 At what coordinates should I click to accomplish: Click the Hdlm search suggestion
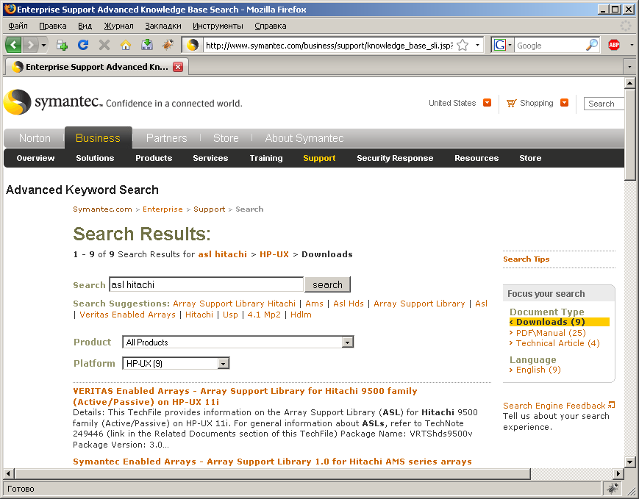(301, 315)
